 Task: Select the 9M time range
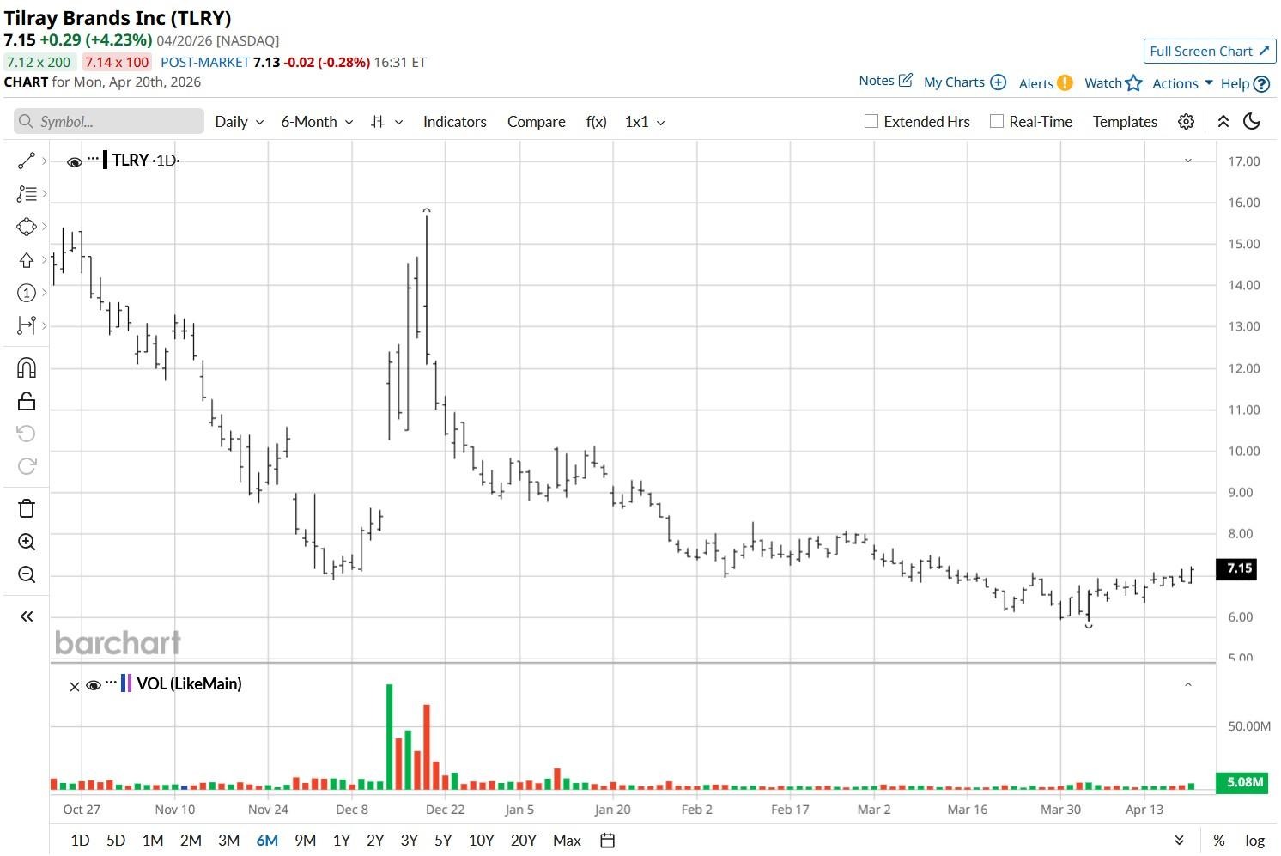tap(305, 841)
